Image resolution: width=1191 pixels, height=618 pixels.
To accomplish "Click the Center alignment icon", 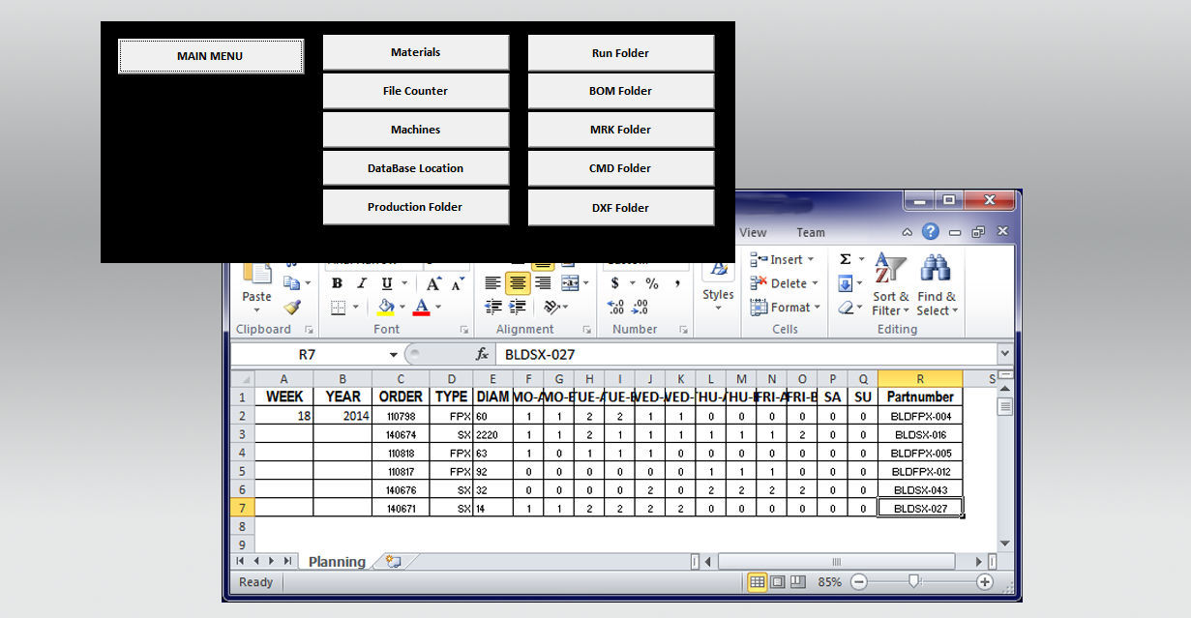I will 518,282.
